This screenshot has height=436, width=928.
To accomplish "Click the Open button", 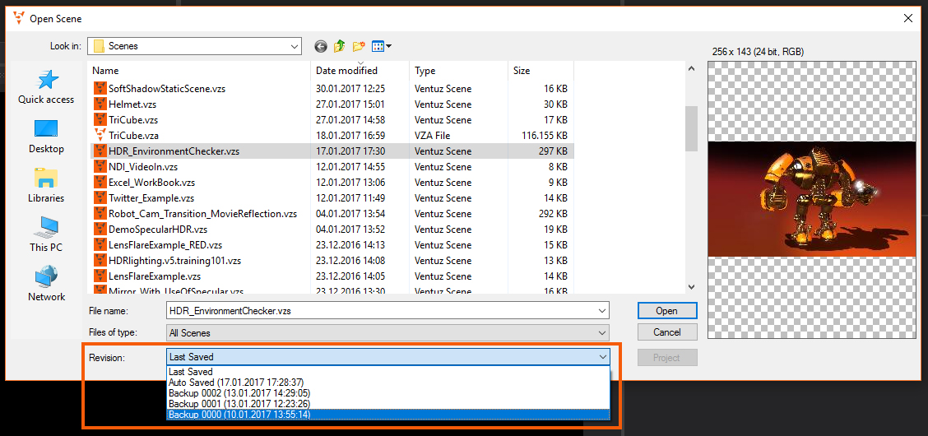I will (666, 311).
